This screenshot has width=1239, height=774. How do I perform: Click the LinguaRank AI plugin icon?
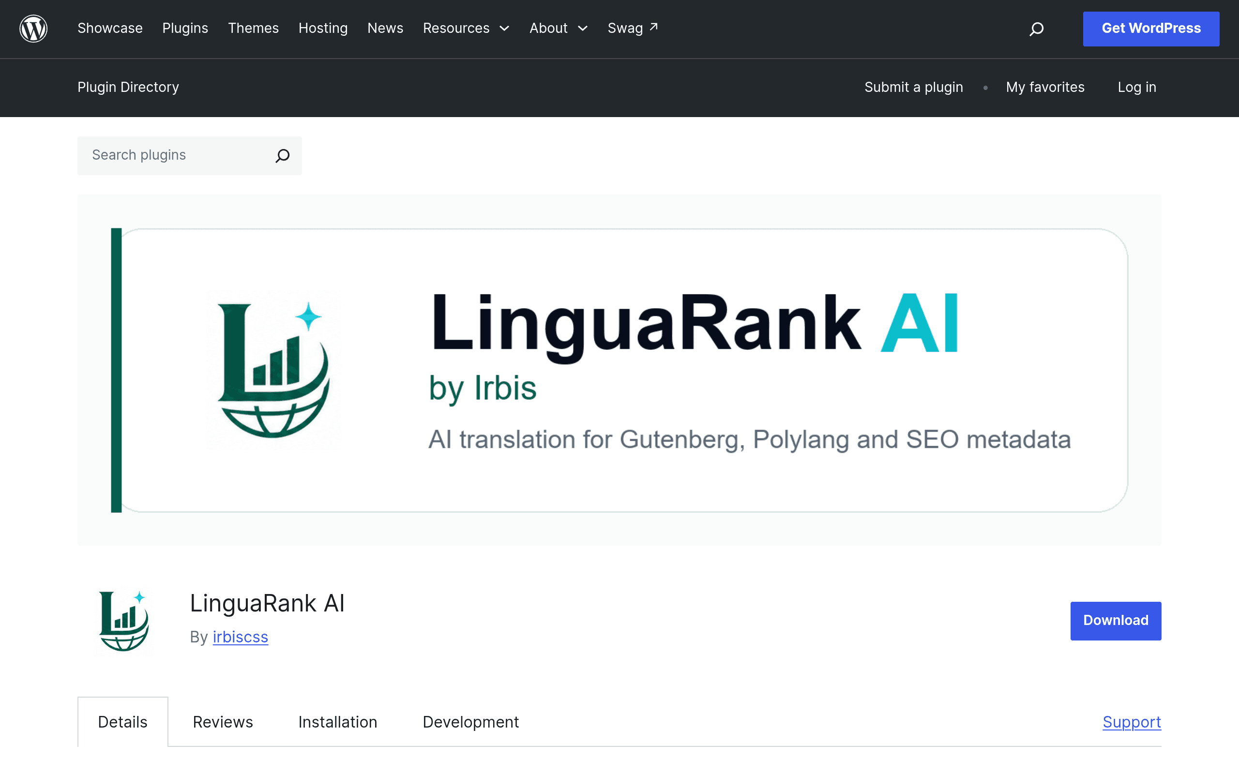click(123, 621)
